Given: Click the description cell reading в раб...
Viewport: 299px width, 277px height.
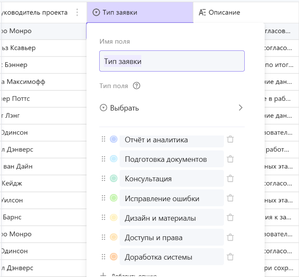Looking at the screenshot, I should [x=282, y=99].
